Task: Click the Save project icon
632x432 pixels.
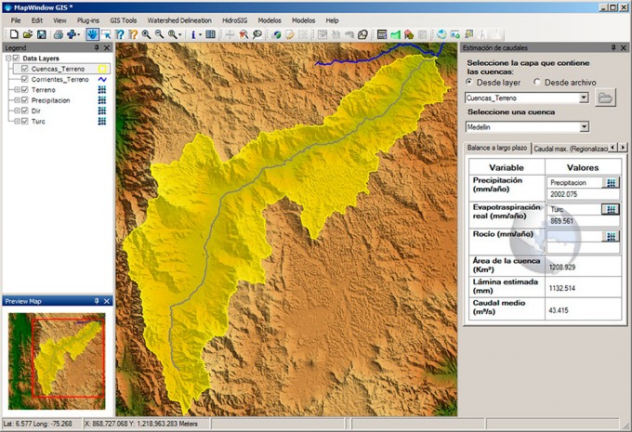Action: point(41,34)
